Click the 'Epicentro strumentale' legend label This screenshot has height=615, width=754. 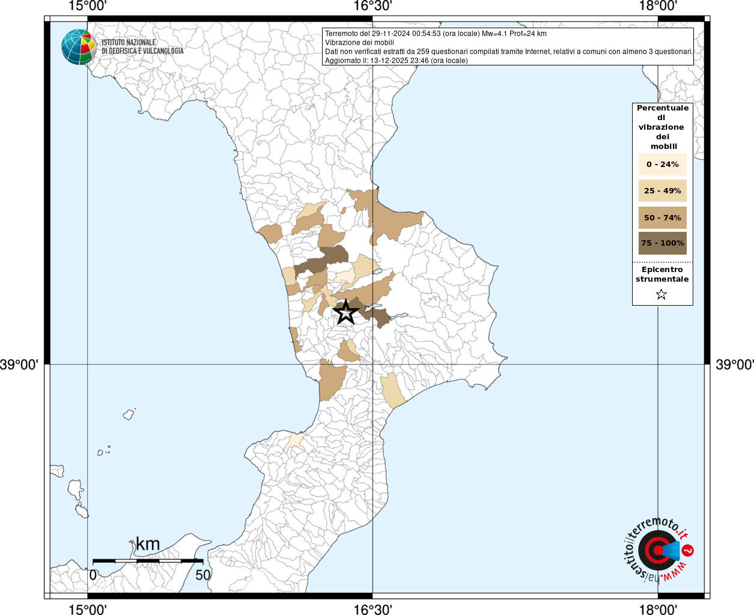[x=662, y=274]
